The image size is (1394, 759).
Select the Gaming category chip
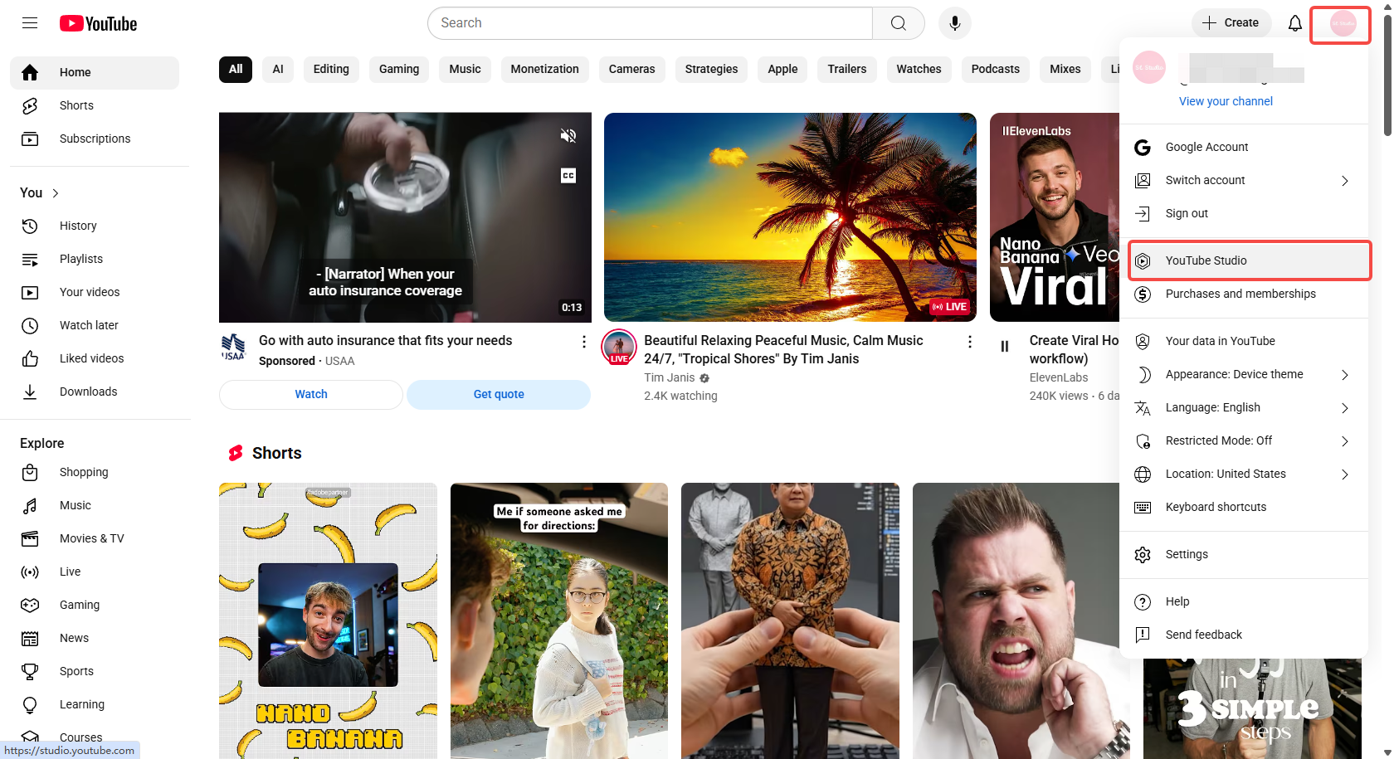pyautogui.click(x=398, y=69)
